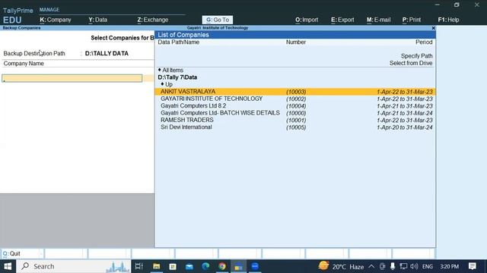Viewport: 487px width, 273px height.
Task: Click period 1-Apr-21 to 31-Mar-24
Action: pyautogui.click(x=404, y=113)
